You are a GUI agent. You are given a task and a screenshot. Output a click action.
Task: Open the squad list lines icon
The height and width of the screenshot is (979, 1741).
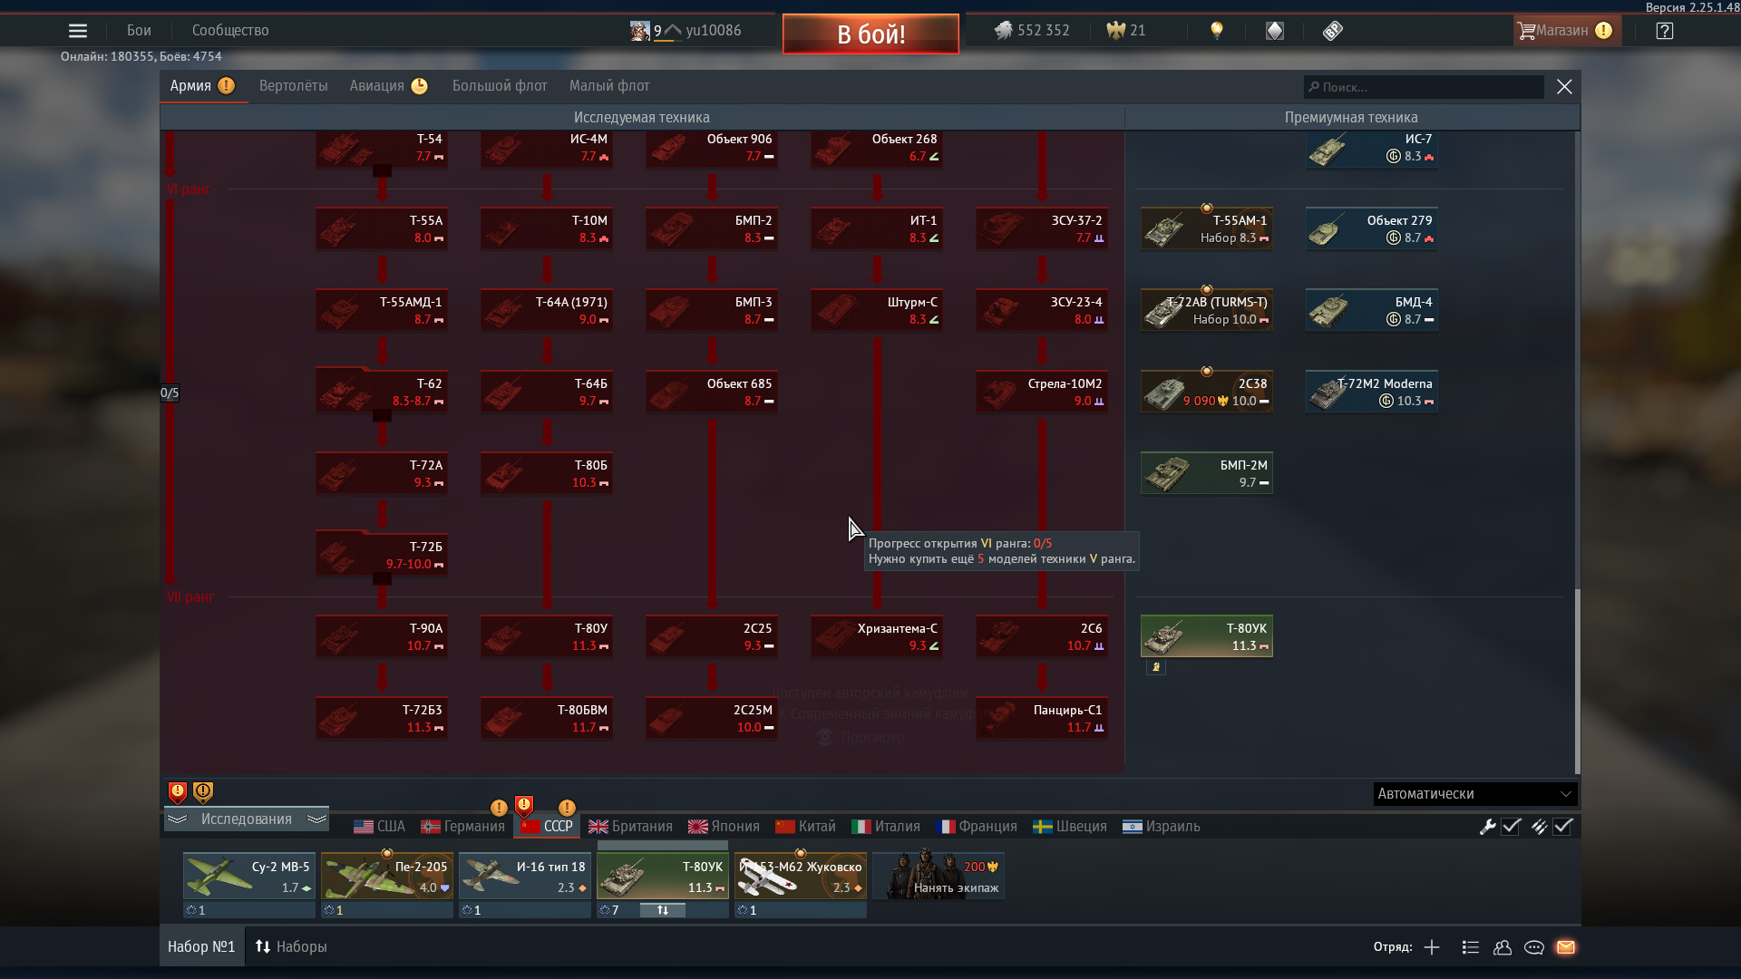click(1471, 947)
